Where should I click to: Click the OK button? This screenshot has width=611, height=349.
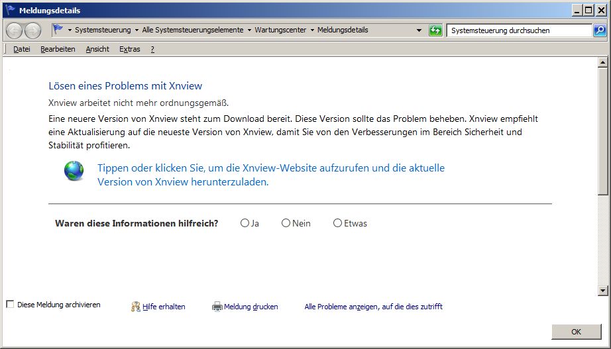(x=577, y=332)
